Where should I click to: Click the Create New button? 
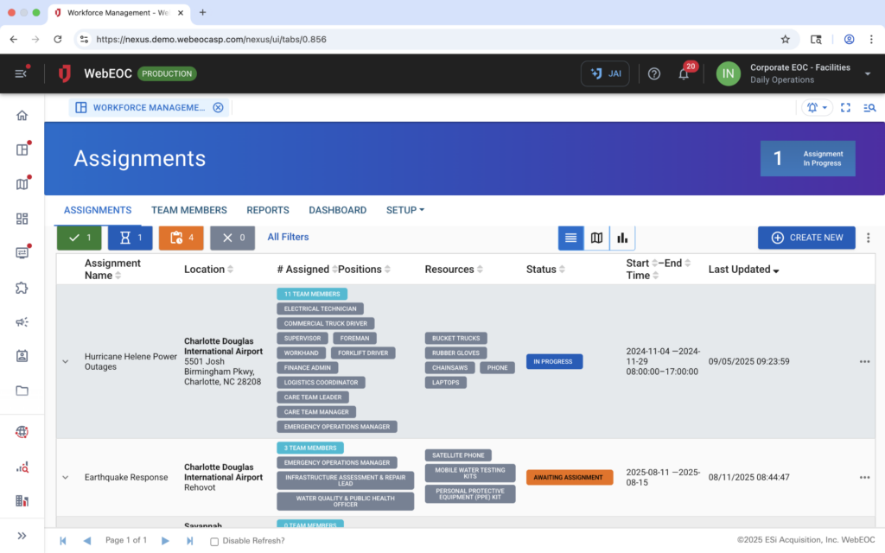(805, 238)
